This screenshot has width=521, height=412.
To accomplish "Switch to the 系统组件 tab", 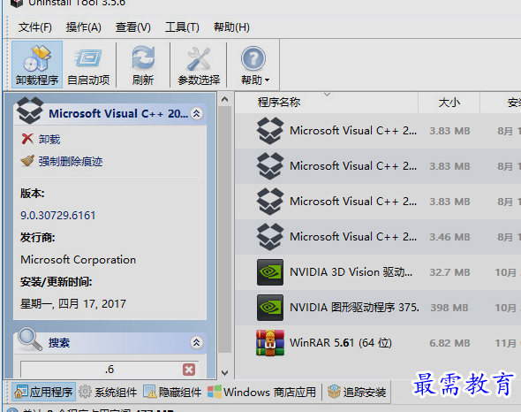I will pos(109,392).
